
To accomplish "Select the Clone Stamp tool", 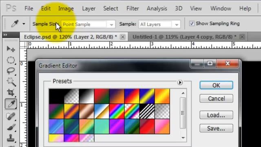I will (11, 138).
